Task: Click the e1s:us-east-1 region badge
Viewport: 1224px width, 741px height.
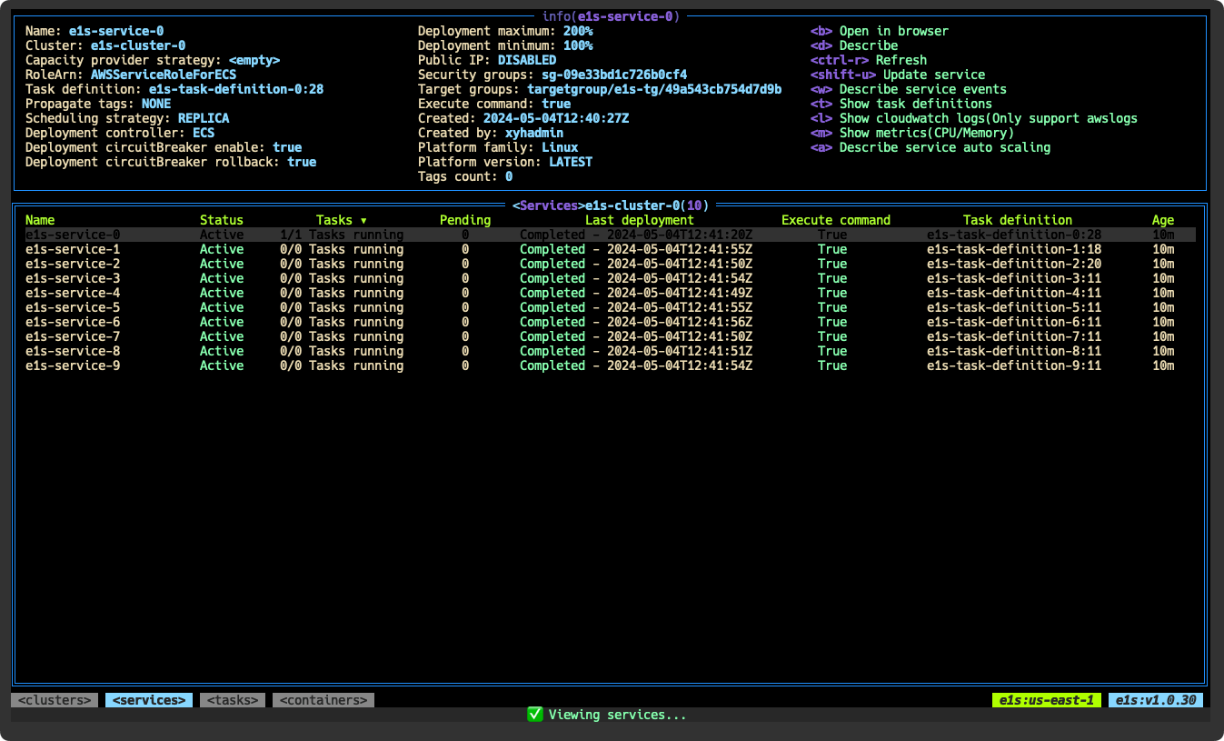Action: pyautogui.click(x=1047, y=700)
